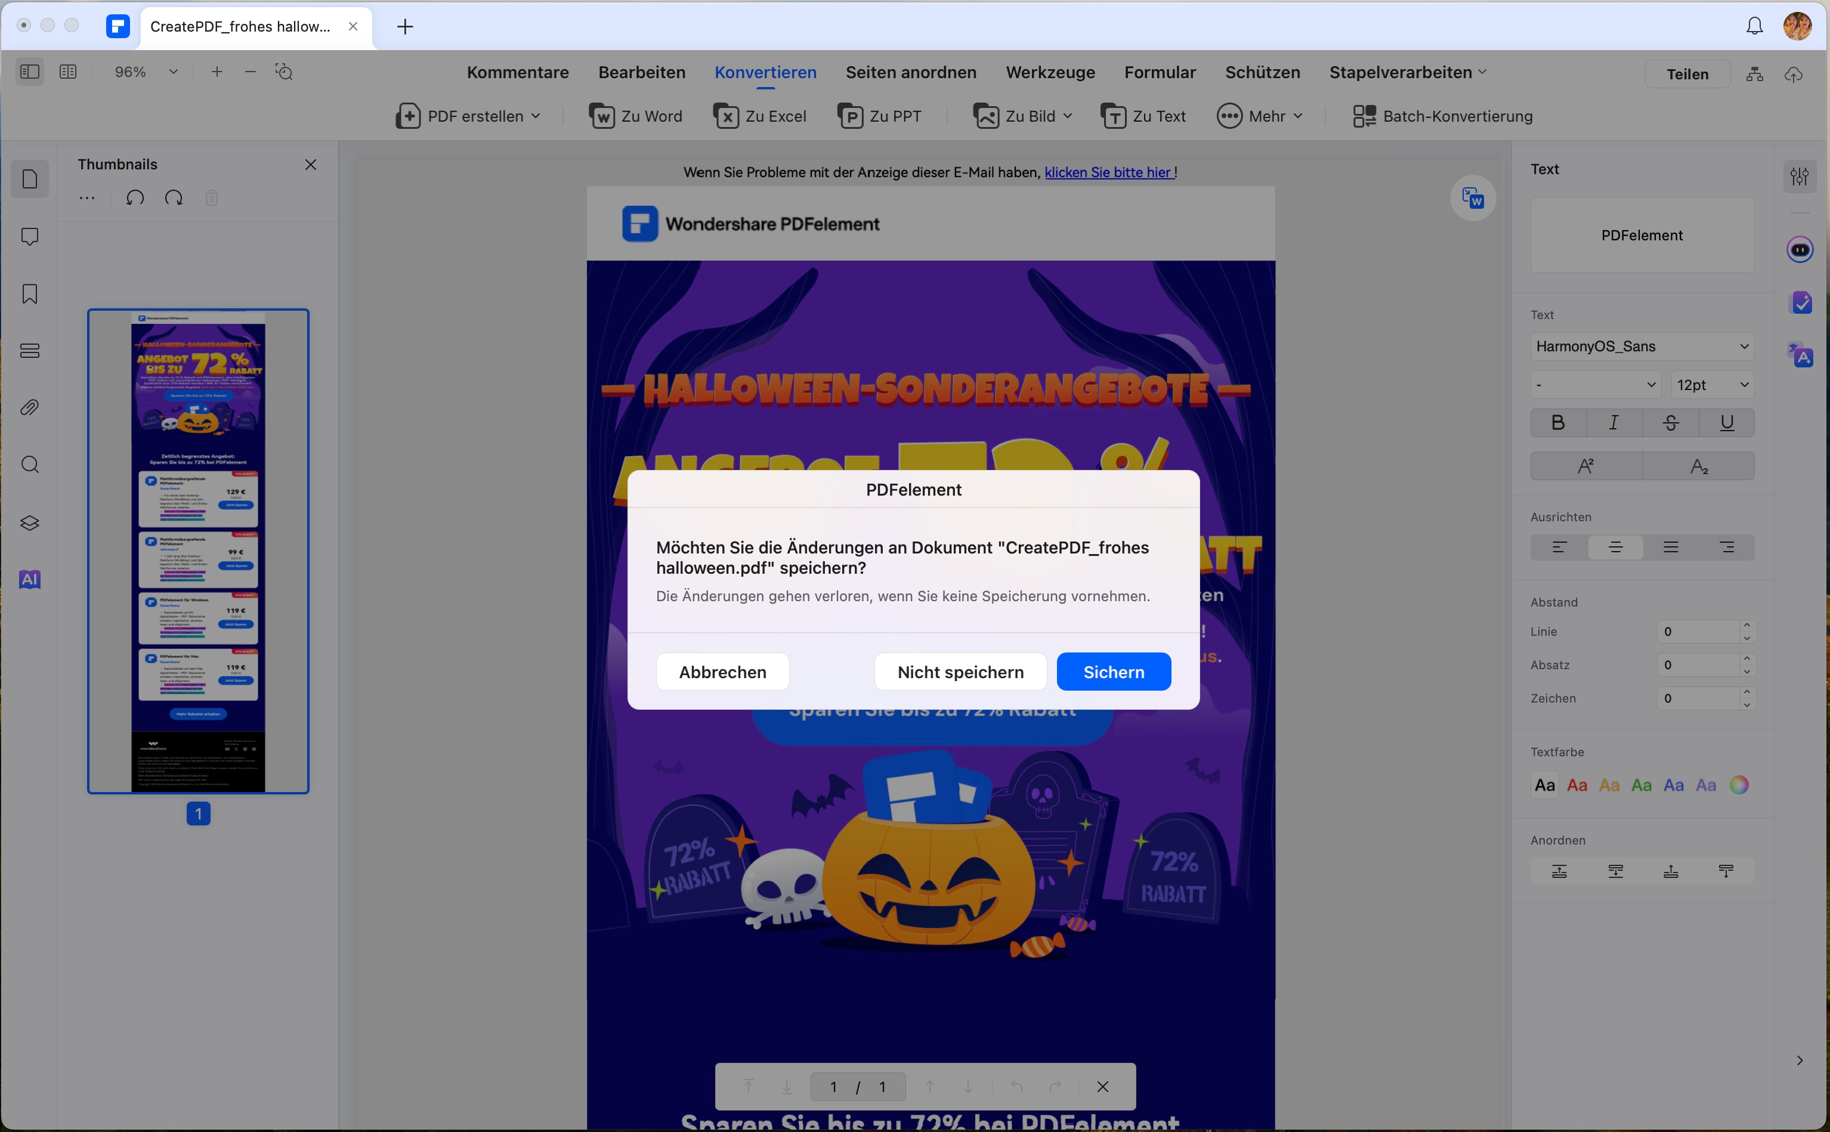The image size is (1830, 1132).
Task: Open notifications bell icon
Action: point(1754,26)
